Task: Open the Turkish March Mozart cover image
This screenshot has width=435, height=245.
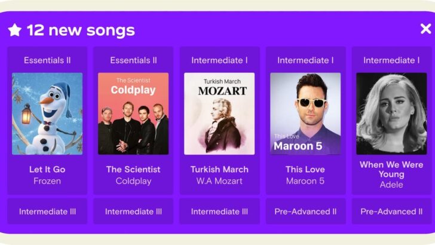Action: pos(219,114)
